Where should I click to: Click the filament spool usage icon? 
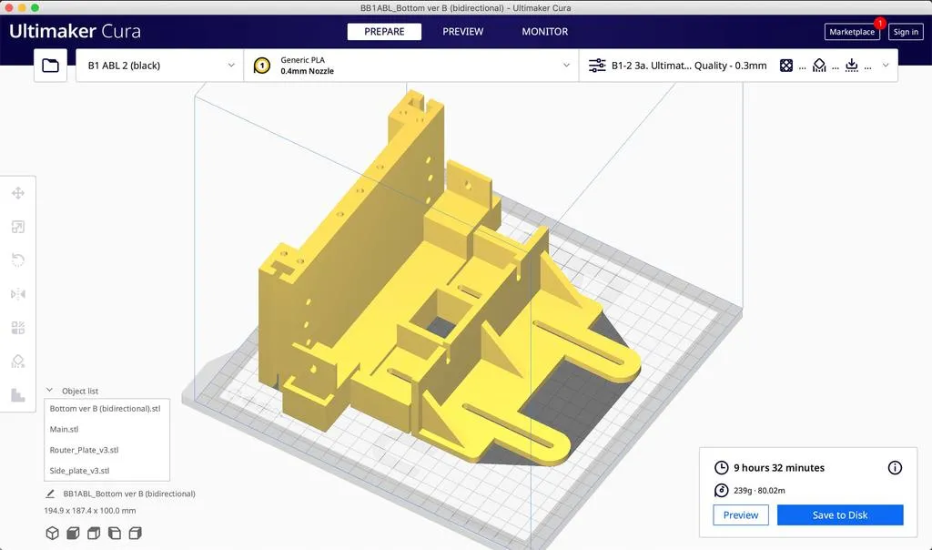click(x=721, y=491)
